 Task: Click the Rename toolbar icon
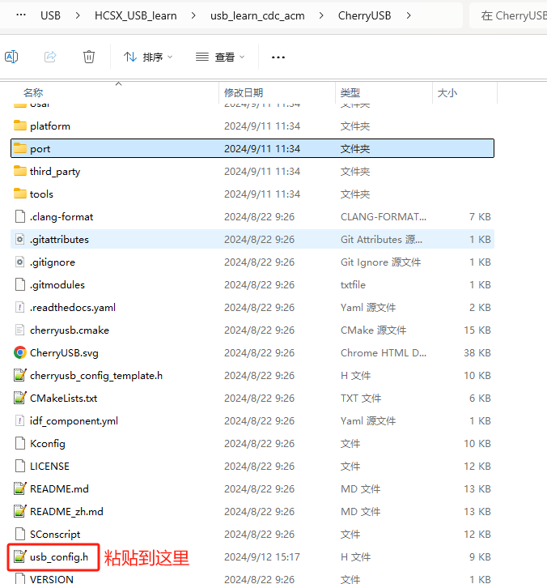[11, 57]
